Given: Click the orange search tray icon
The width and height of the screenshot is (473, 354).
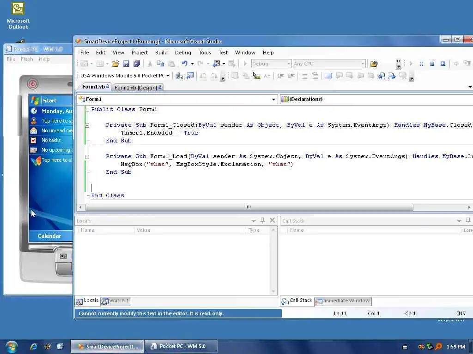Looking at the screenshot, I should pos(439,347).
